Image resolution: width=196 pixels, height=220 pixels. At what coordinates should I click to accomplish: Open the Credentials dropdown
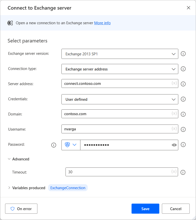tap(120, 99)
